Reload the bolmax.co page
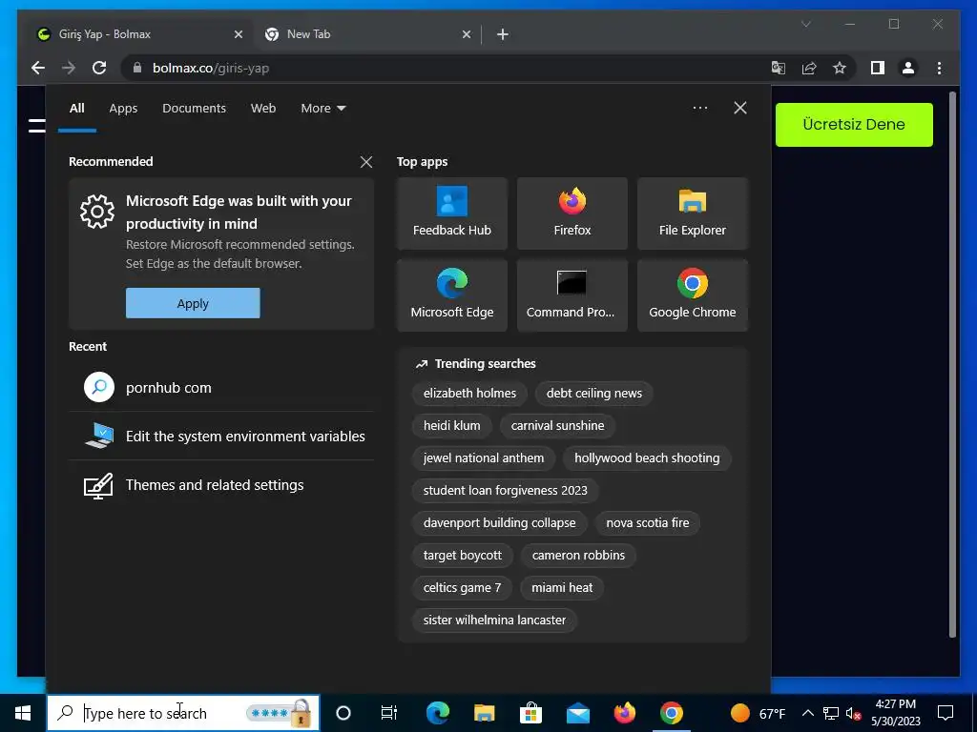This screenshot has height=732, width=977. coord(99,68)
